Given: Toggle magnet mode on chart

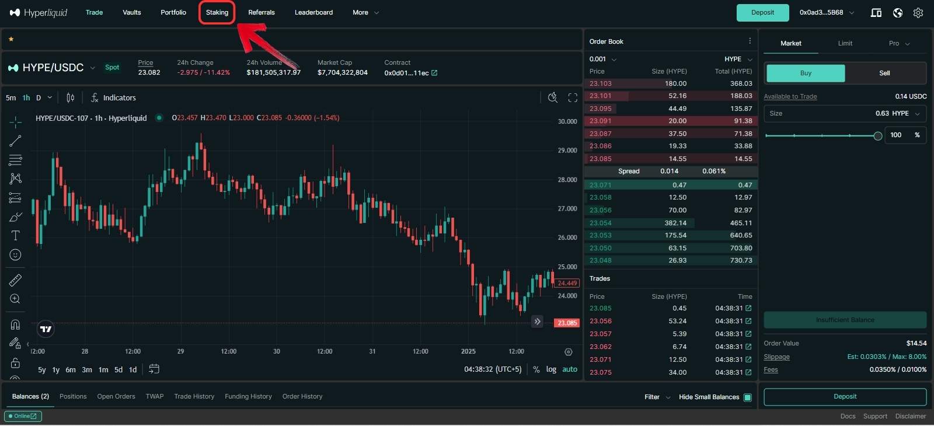Looking at the screenshot, I should (x=16, y=324).
